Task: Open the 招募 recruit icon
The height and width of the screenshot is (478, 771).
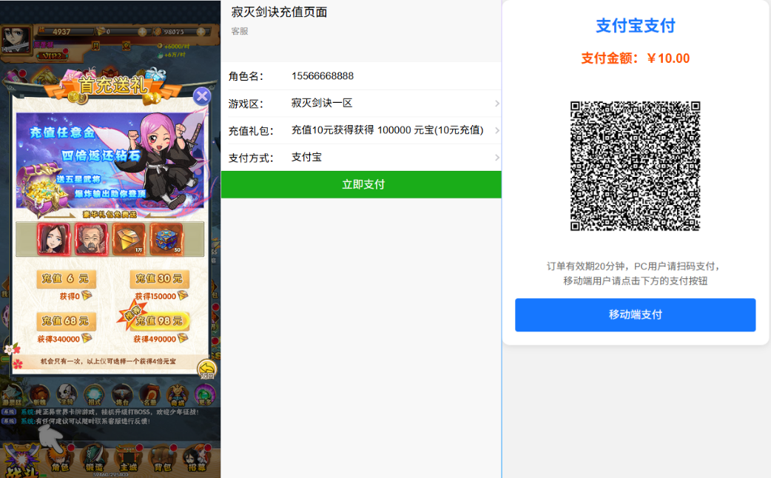Action: (196, 458)
